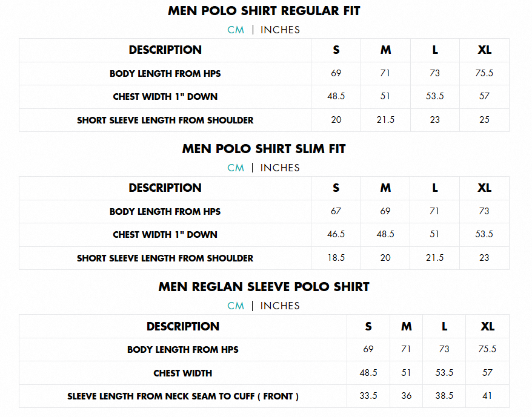The image size is (532, 417).
Task: Select CM unit for Slim Fit table
Action: tap(236, 168)
